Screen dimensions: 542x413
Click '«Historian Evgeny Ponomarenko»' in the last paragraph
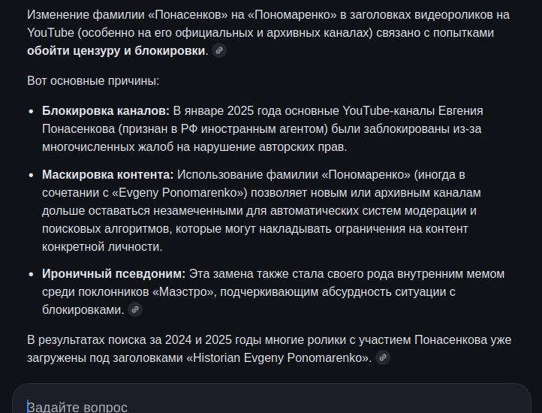coord(279,357)
